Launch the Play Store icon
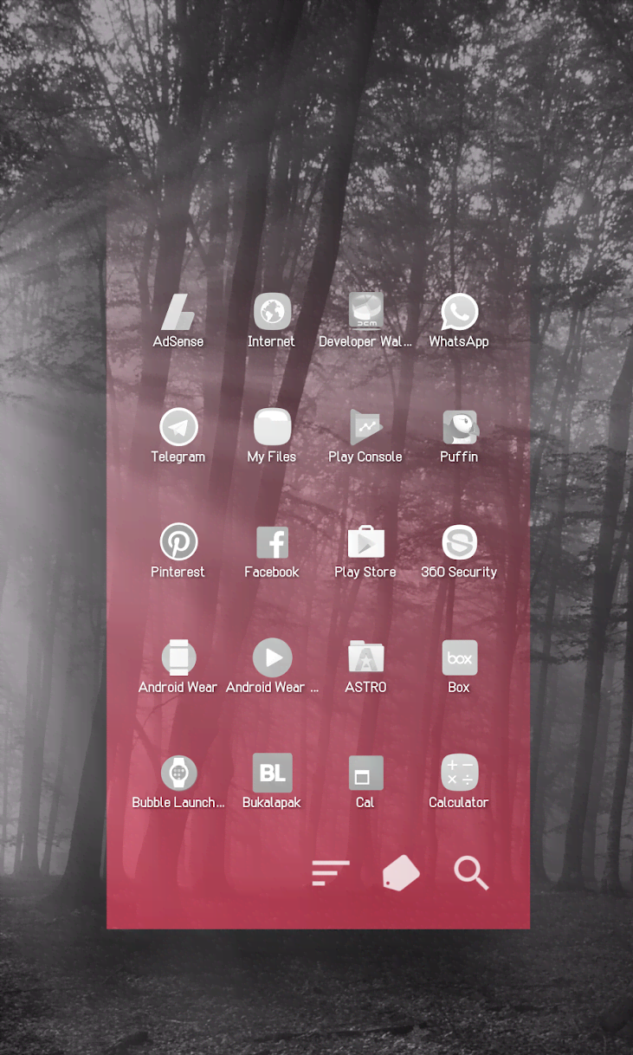633x1055 pixels. 365,542
